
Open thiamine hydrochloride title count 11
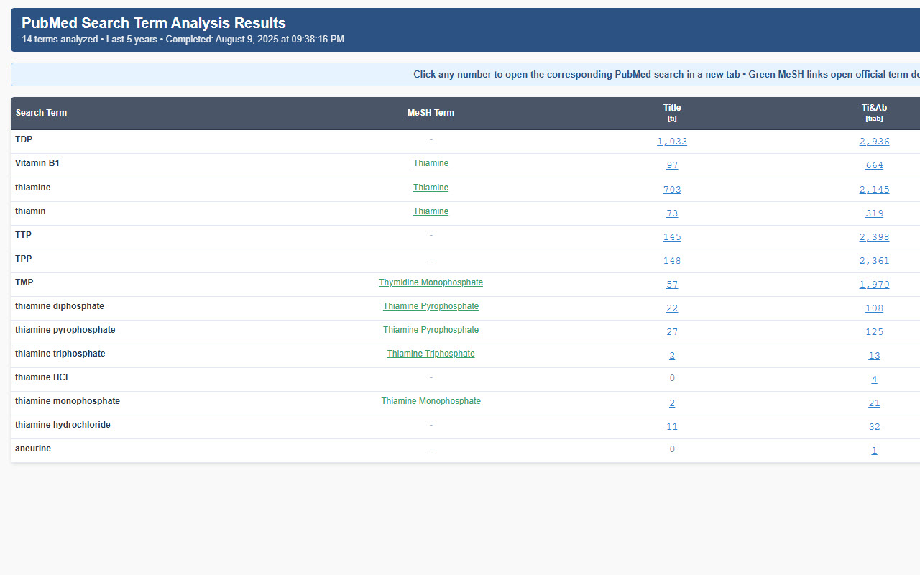coord(672,427)
